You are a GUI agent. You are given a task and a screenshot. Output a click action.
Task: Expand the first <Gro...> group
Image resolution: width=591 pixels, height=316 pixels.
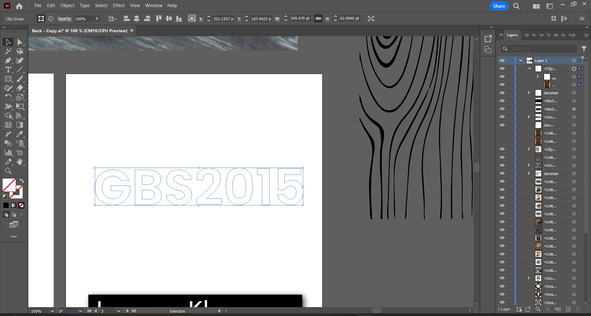(529, 117)
